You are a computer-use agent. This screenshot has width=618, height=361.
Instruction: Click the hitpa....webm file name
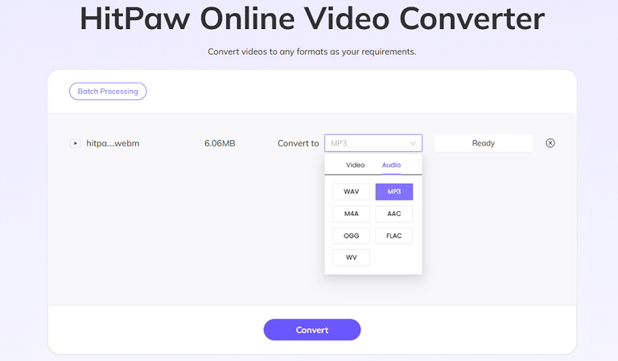click(113, 143)
